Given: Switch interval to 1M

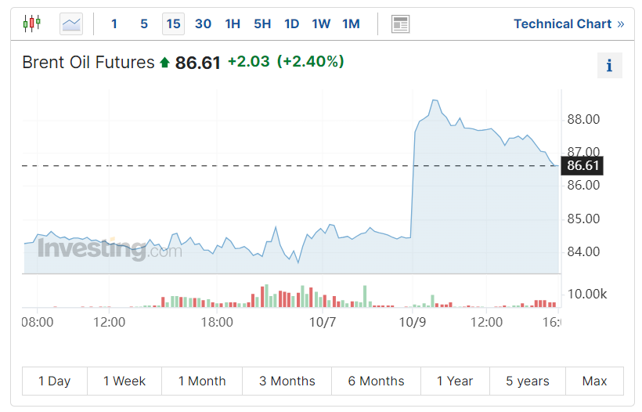Looking at the screenshot, I should [351, 24].
